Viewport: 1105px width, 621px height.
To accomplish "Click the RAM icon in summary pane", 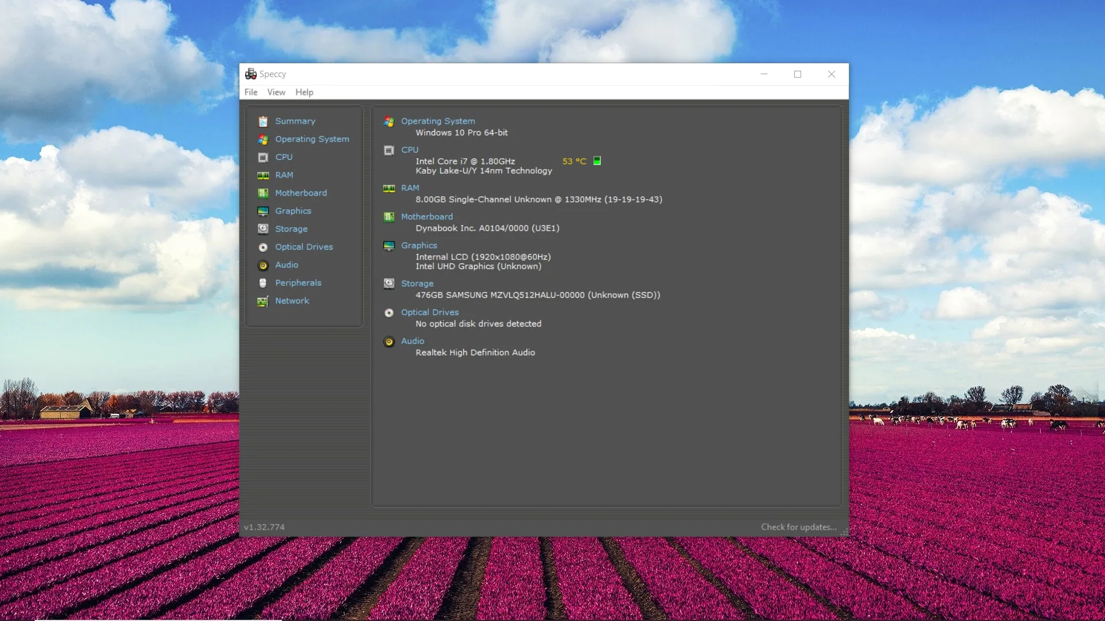I will pos(389,189).
